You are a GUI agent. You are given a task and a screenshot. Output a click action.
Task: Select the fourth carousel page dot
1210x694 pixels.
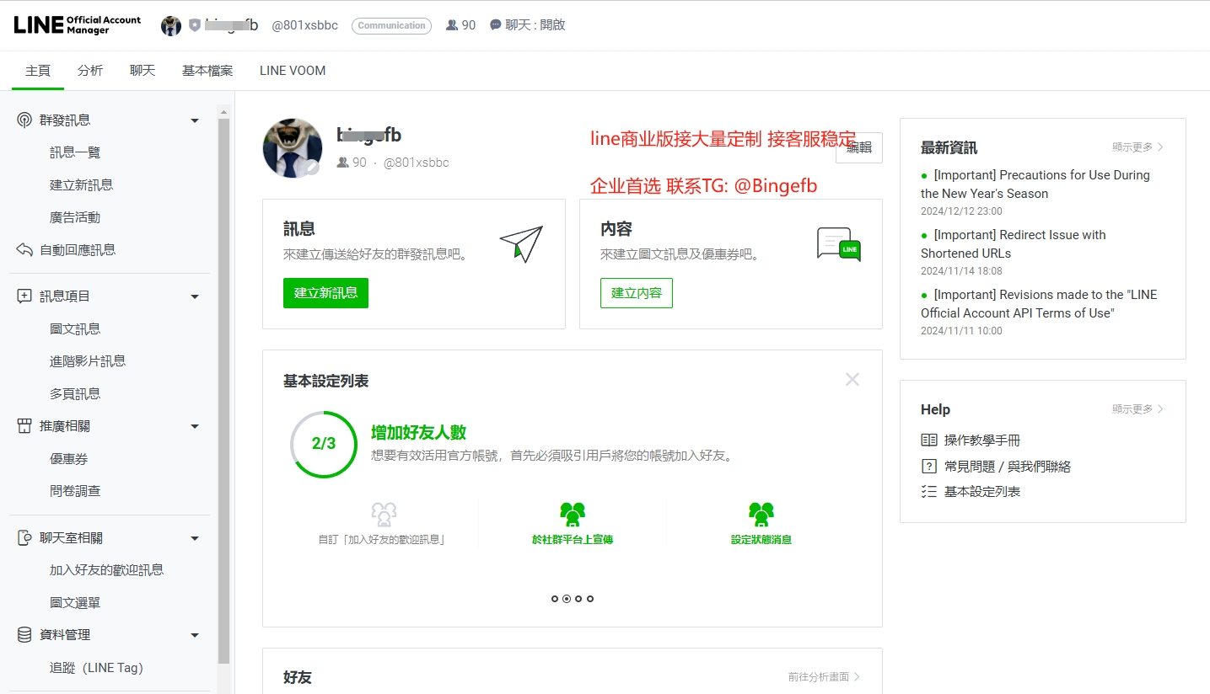click(590, 599)
